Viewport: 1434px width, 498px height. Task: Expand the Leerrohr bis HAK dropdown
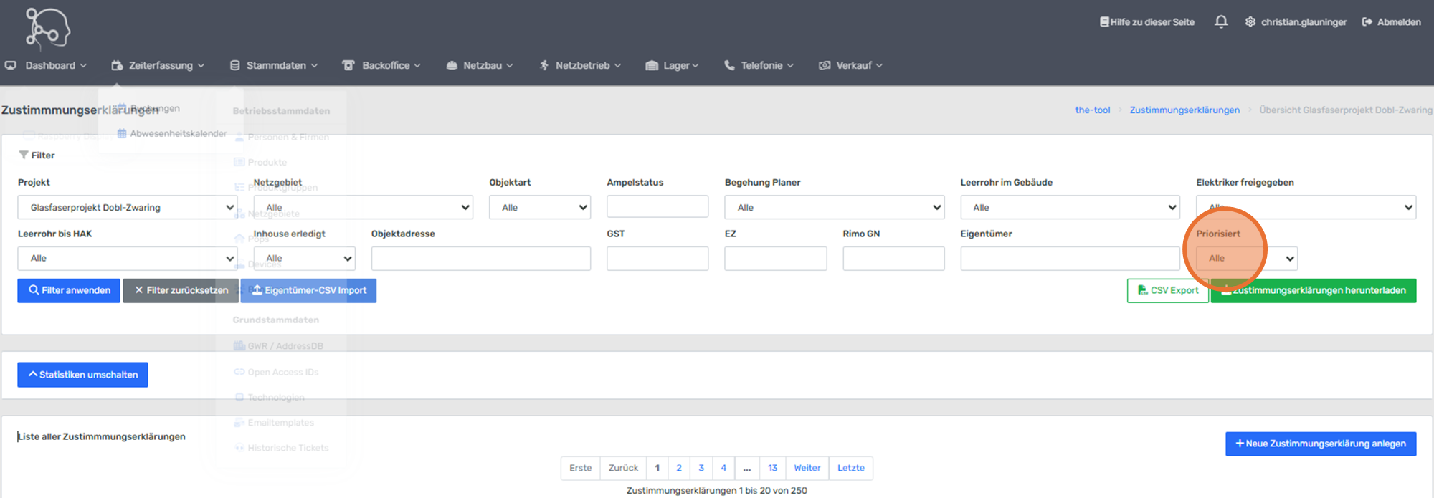pos(127,259)
